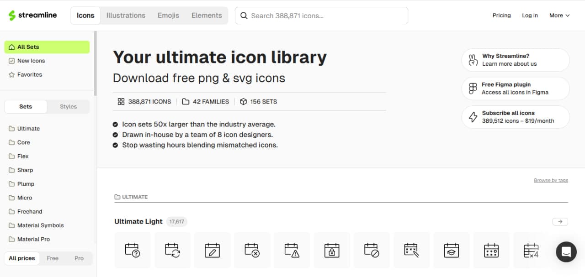Screen dimensions: 585x277
Task: Click the Streamline logo
Action: click(32, 15)
